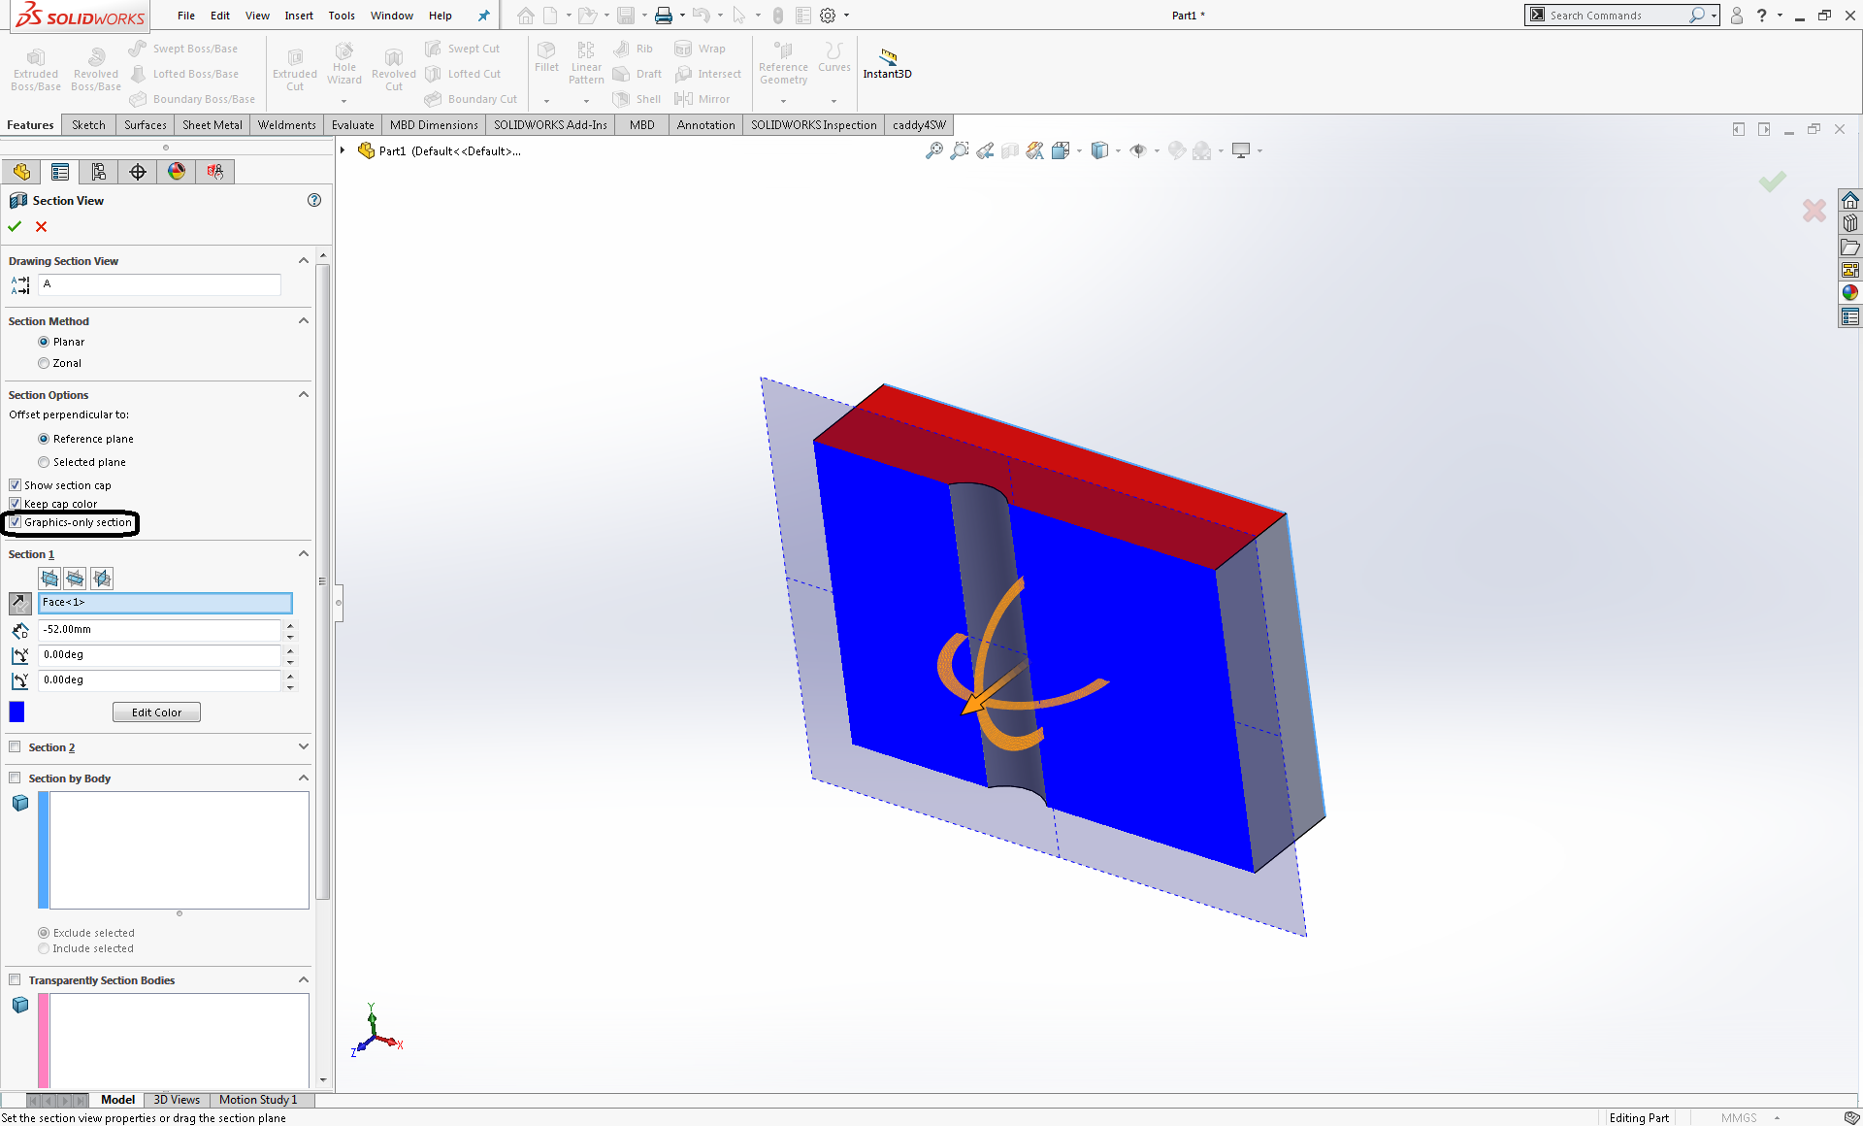Collapse Section Options group
The height and width of the screenshot is (1126, 1863).
[x=304, y=394]
